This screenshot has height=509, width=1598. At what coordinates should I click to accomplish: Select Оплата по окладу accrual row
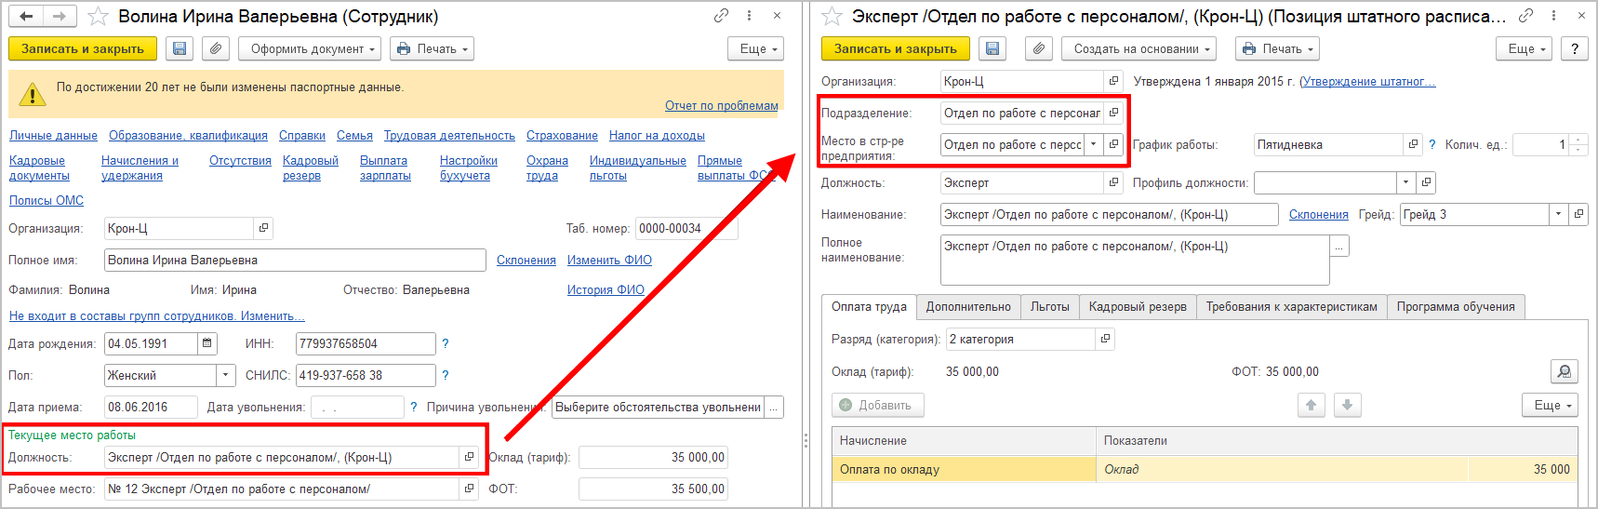(1205, 469)
